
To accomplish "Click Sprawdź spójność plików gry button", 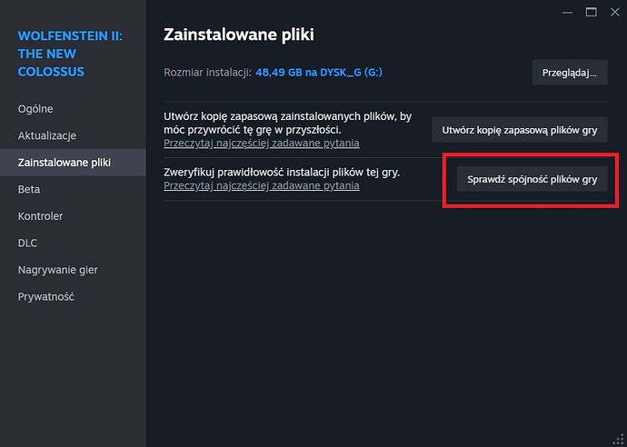I will pos(532,179).
